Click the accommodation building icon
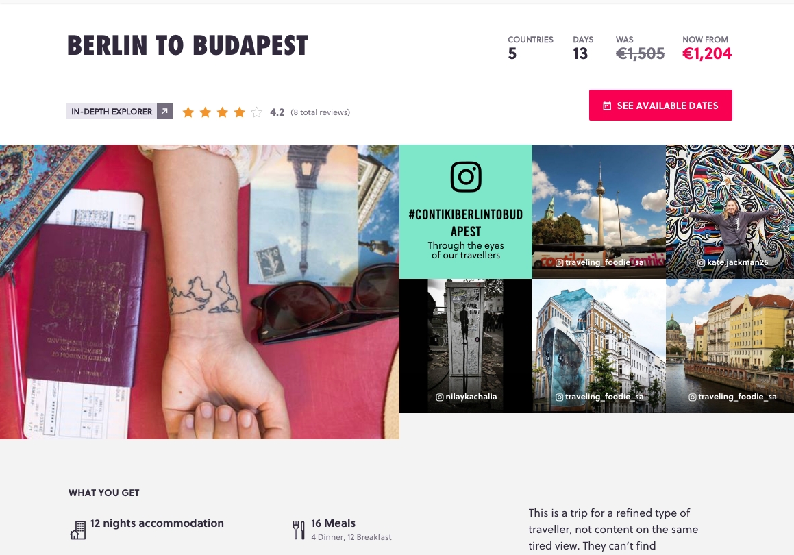The image size is (794, 555). click(78, 530)
